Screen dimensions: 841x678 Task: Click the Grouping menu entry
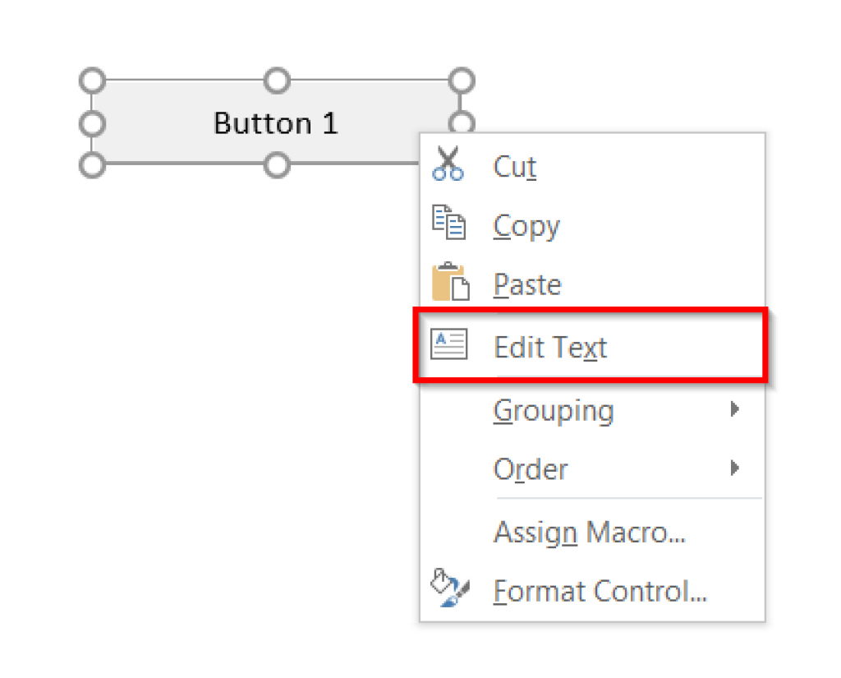tap(553, 409)
